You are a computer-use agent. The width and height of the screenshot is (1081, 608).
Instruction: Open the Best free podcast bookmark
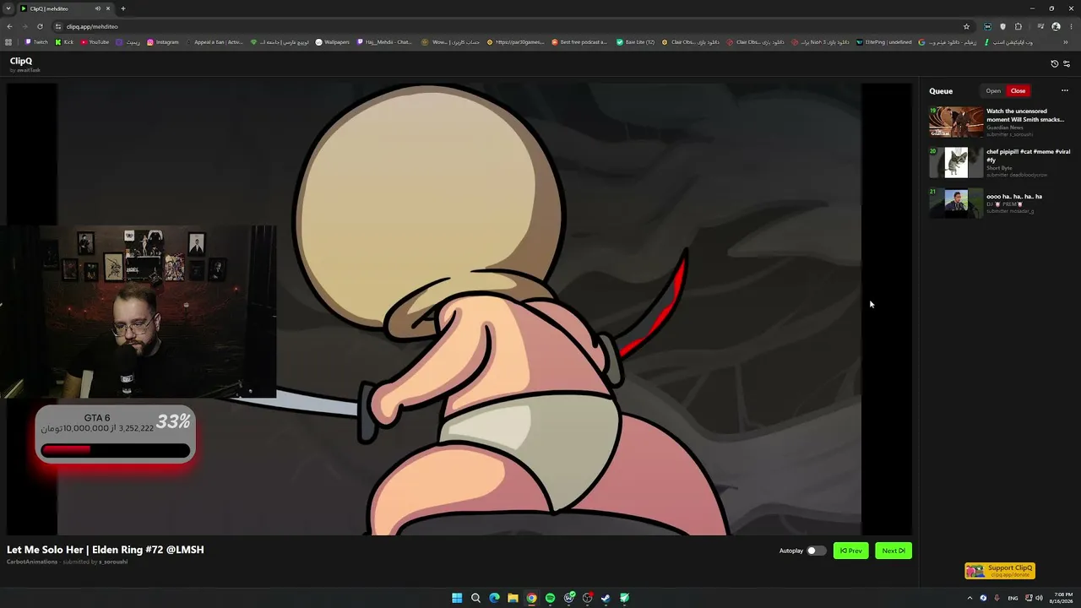(x=579, y=42)
